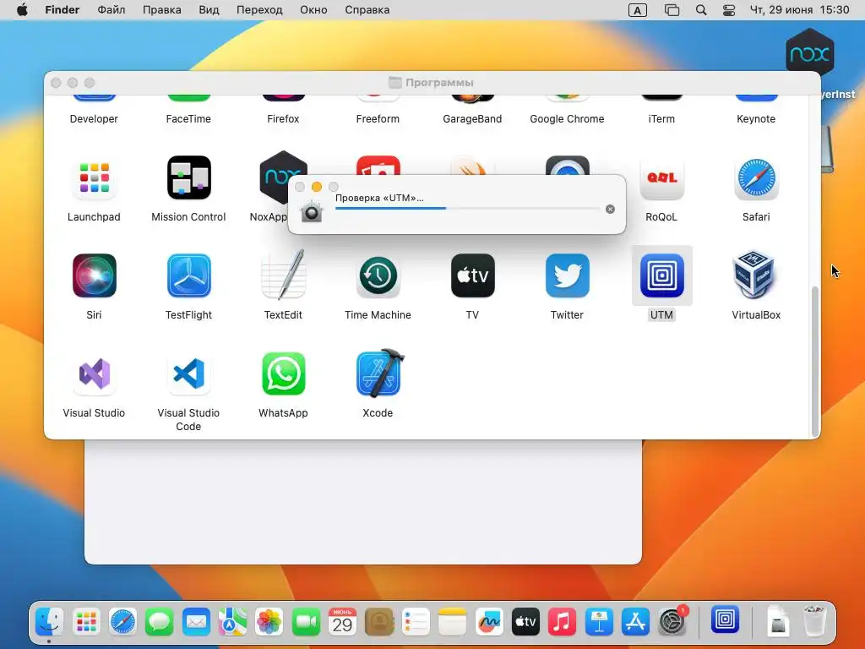Open Finder from the Dock
865x649 pixels.
(x=49, y=622)
